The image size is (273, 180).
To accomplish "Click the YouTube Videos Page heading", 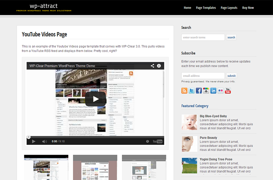I will 44,34.
